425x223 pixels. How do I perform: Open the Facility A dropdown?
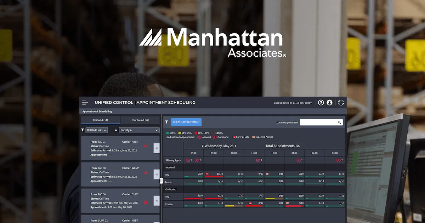tap(139, 130)
